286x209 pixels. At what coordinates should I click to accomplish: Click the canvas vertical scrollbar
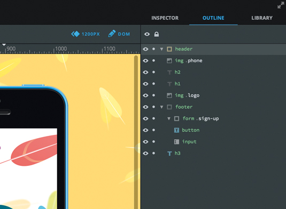tap(136, 132)
